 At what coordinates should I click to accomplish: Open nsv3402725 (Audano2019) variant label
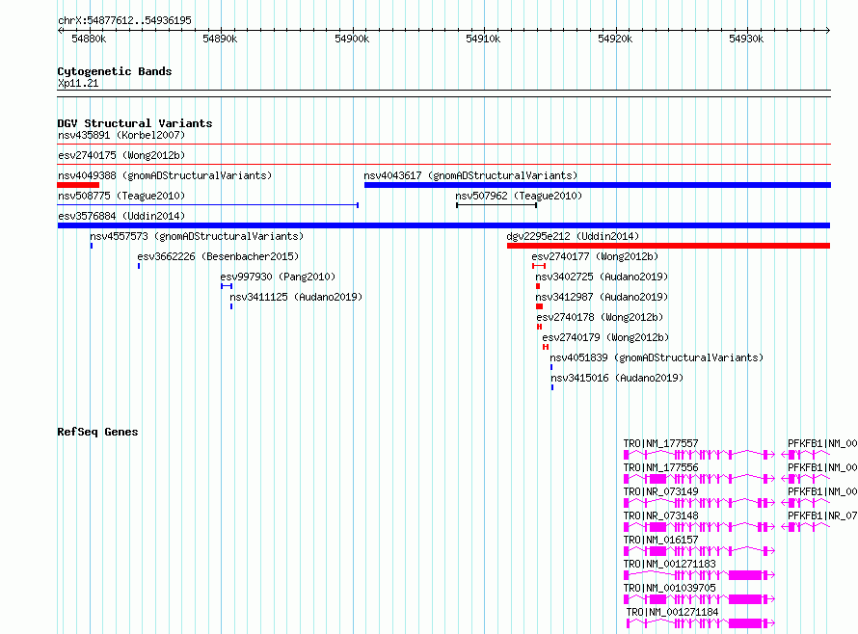tap(602, 277)
